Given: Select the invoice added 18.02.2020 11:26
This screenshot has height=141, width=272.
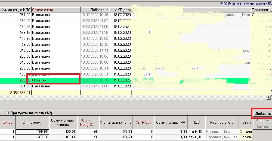Looking at the screenshot, I should click(x=94, y=32).
